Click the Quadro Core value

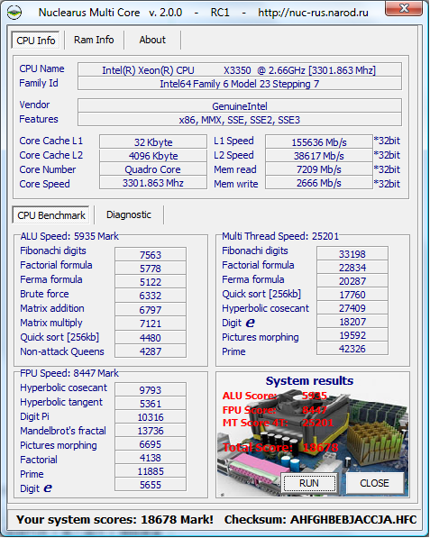pos(153,169)
